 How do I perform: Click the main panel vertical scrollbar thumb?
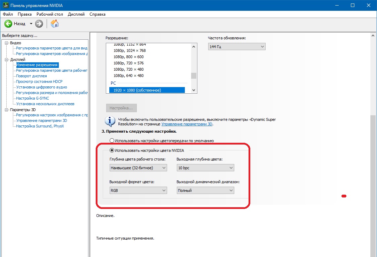(373, 186)
